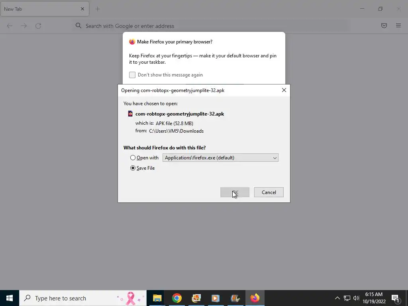Cancel the file opening dialog
This screenshot has width=408, height=306.
pyautogui.click(x=269, y=192)
